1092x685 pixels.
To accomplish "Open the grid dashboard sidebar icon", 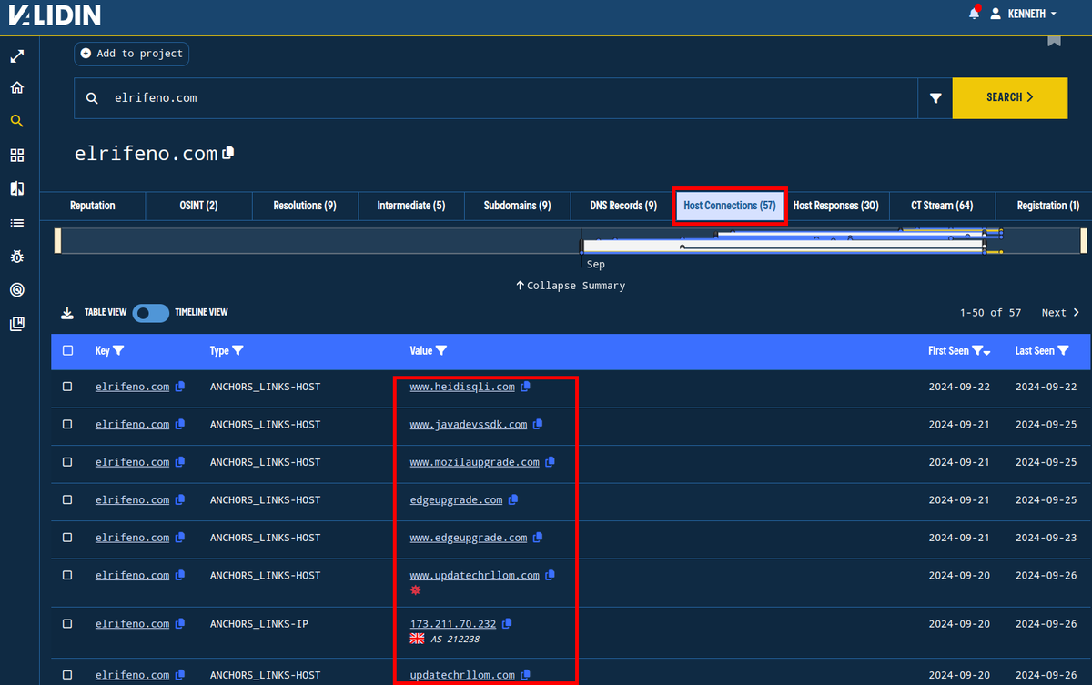I will pyautogui.click(x=16, y=156).
